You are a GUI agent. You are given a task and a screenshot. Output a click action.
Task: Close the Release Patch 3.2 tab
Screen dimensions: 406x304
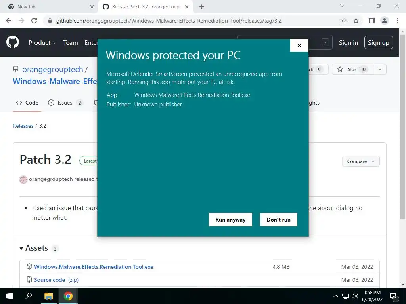[187, 7]
